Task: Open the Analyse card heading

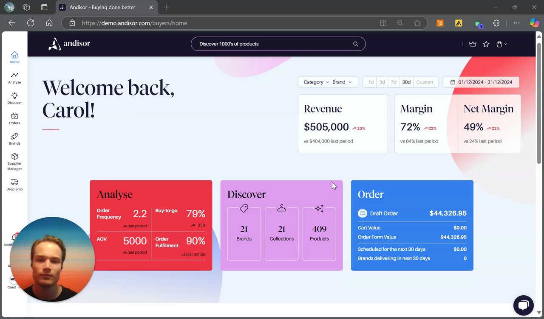Action: [115, 194]
